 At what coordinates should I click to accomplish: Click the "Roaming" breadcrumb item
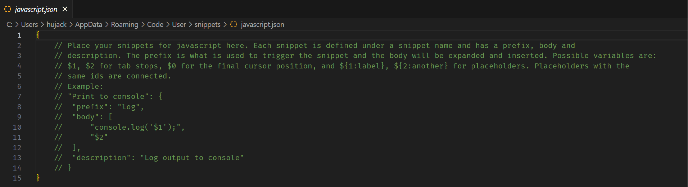click(x=125, y=25)
